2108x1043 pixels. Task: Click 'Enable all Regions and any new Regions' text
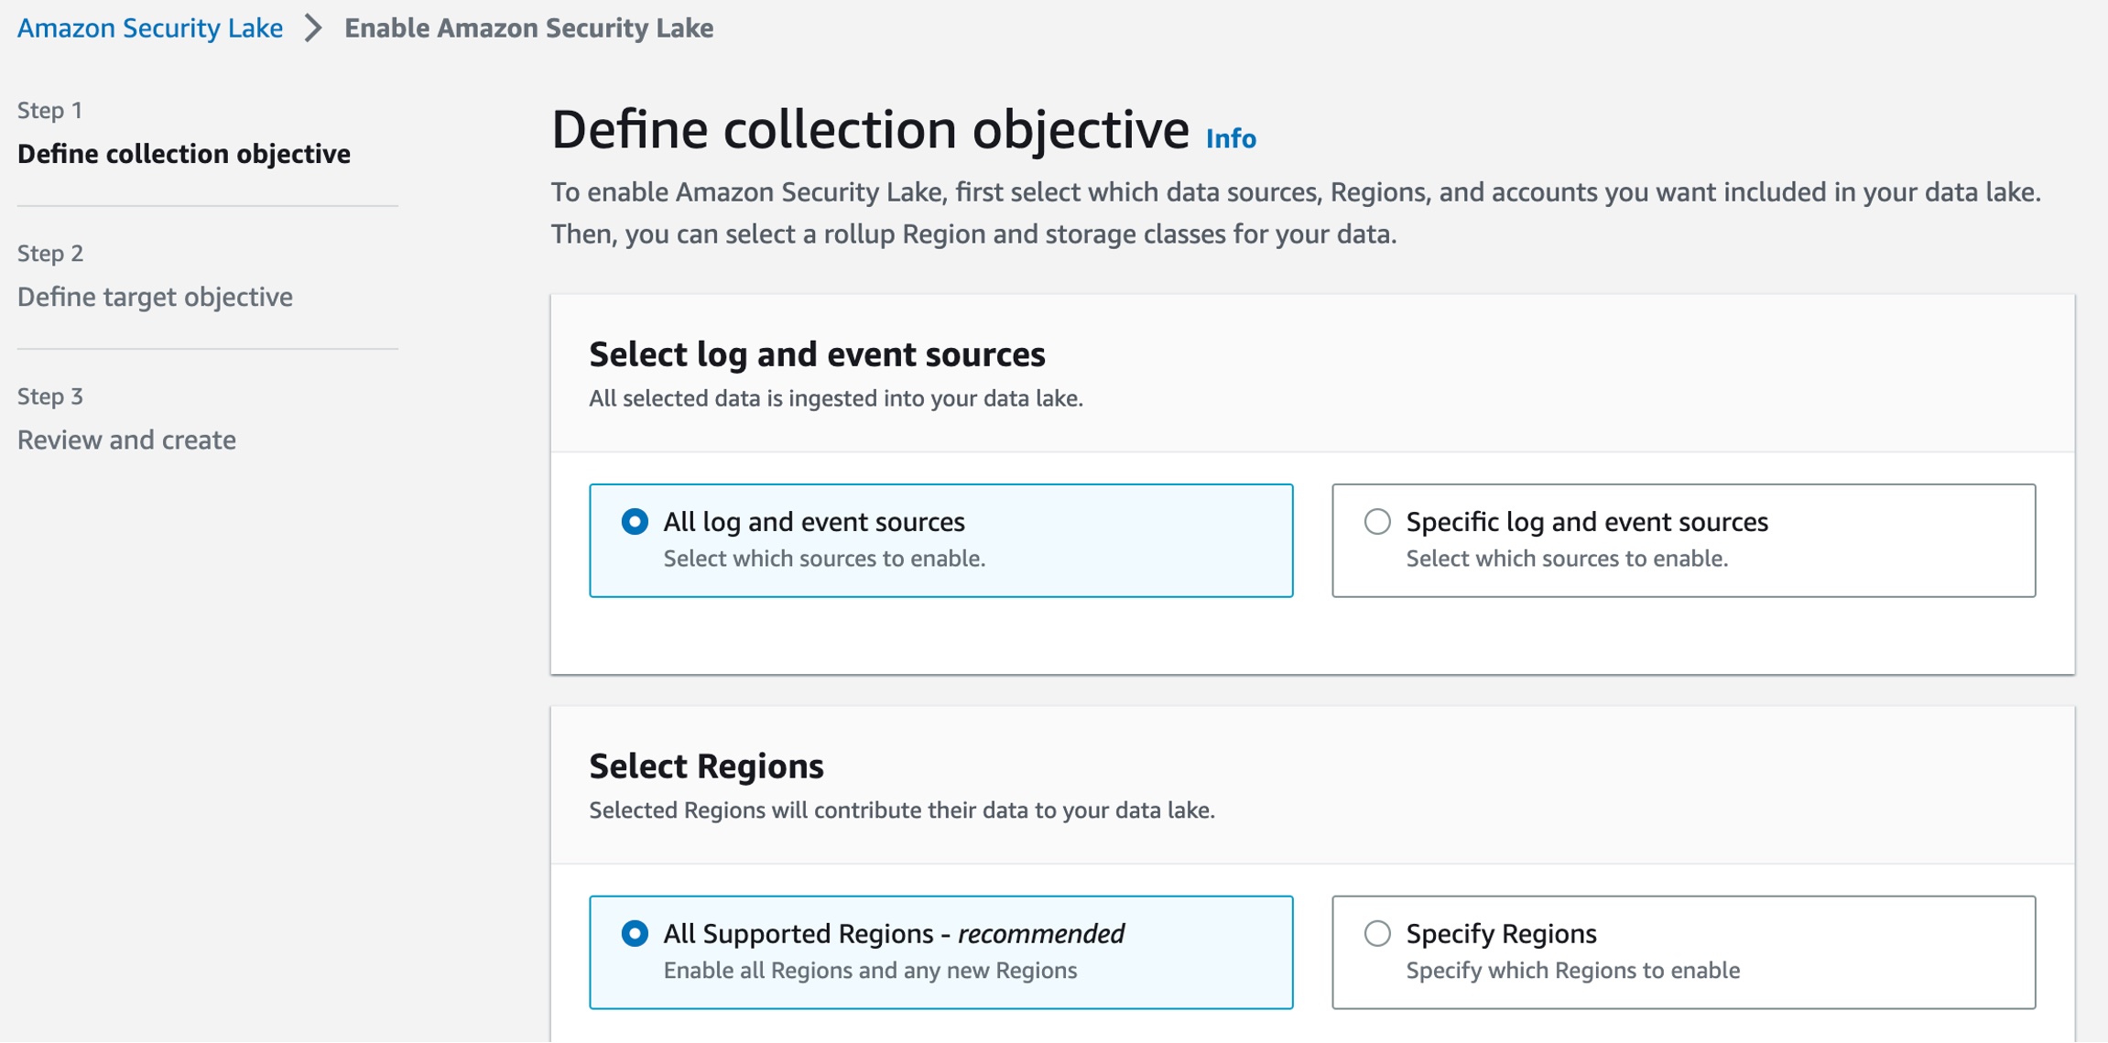click(870, 971)
